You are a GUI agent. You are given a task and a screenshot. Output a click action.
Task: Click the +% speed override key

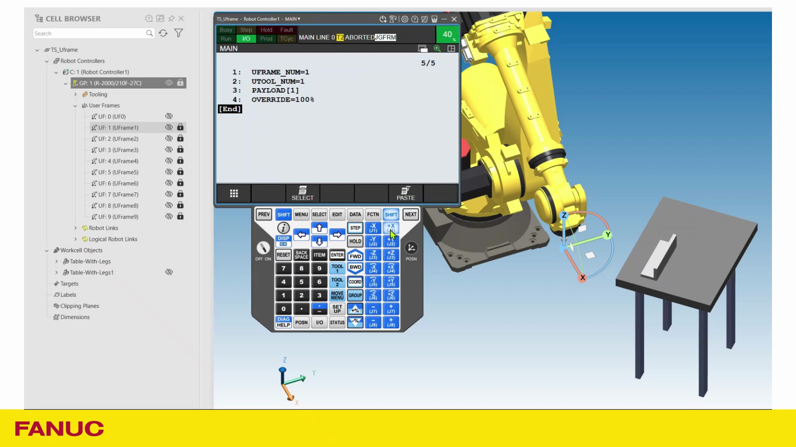[355, 309]
